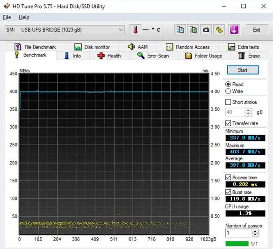The height and width of the screenshot is (249, 273).
Task: Click the Extra tests tab icon
Action: click(231, 47)
